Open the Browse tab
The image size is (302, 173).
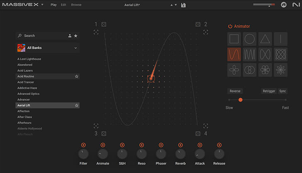click(x=76, y=5)
